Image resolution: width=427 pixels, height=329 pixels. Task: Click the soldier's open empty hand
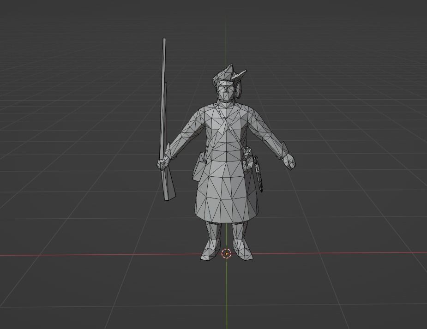pos(289,161)
